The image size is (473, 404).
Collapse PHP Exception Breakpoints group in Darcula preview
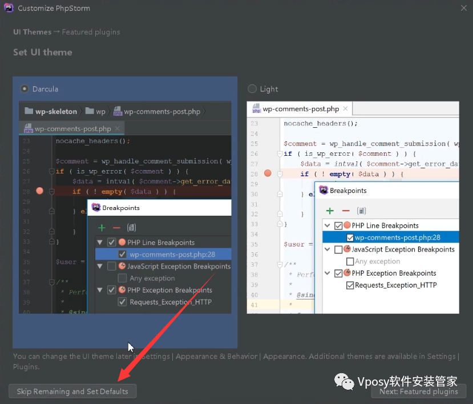(x=100, y=290)
